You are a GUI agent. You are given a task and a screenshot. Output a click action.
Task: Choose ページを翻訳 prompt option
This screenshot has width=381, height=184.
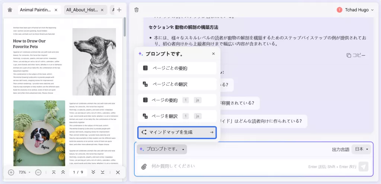point(177,116)
